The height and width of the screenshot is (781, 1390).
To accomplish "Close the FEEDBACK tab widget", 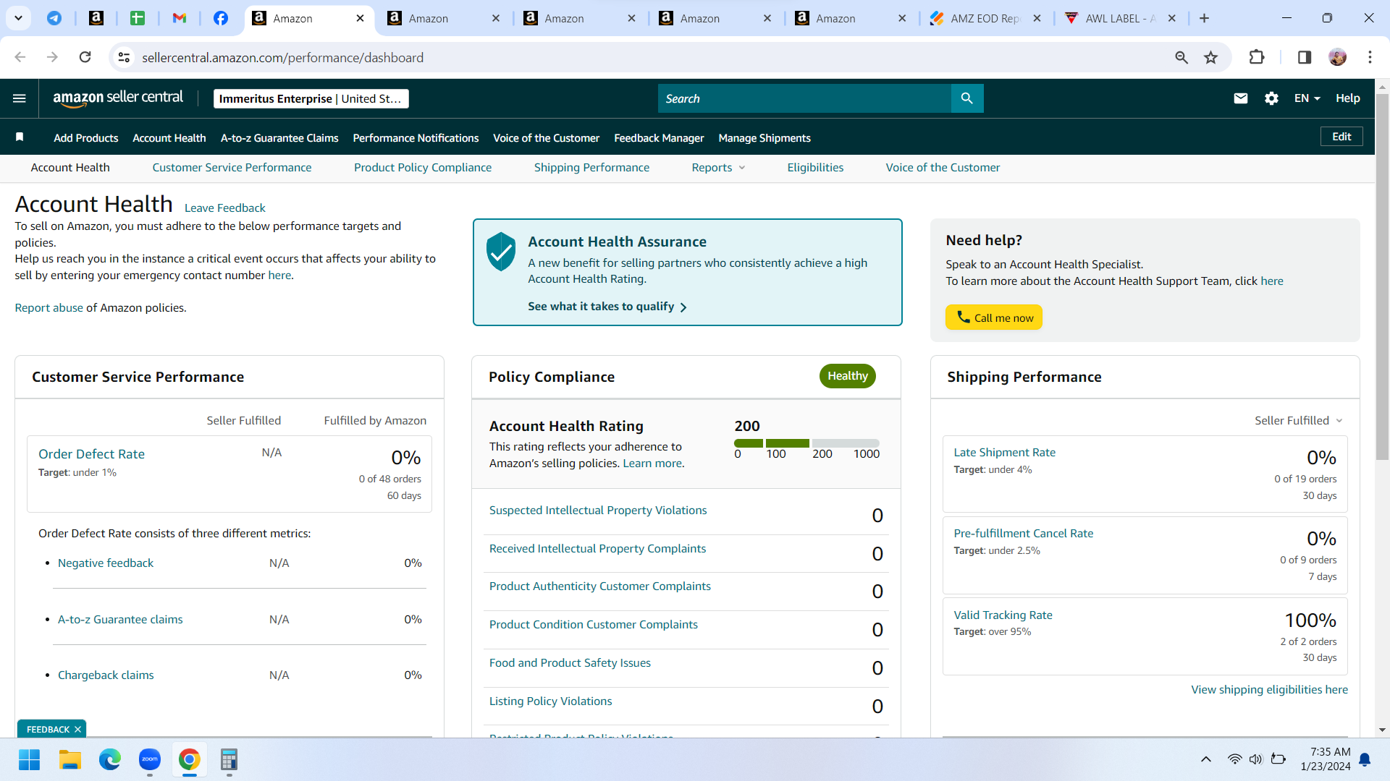I will click(x=77, y=730).
